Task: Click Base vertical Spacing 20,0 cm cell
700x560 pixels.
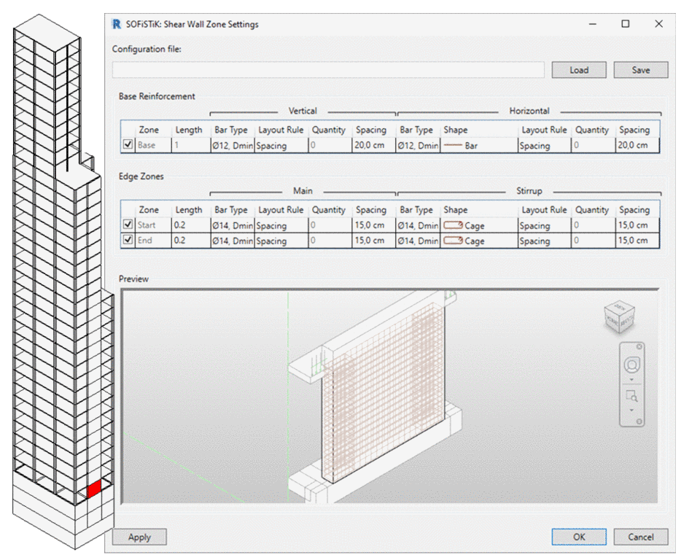Action: point(373,146)
